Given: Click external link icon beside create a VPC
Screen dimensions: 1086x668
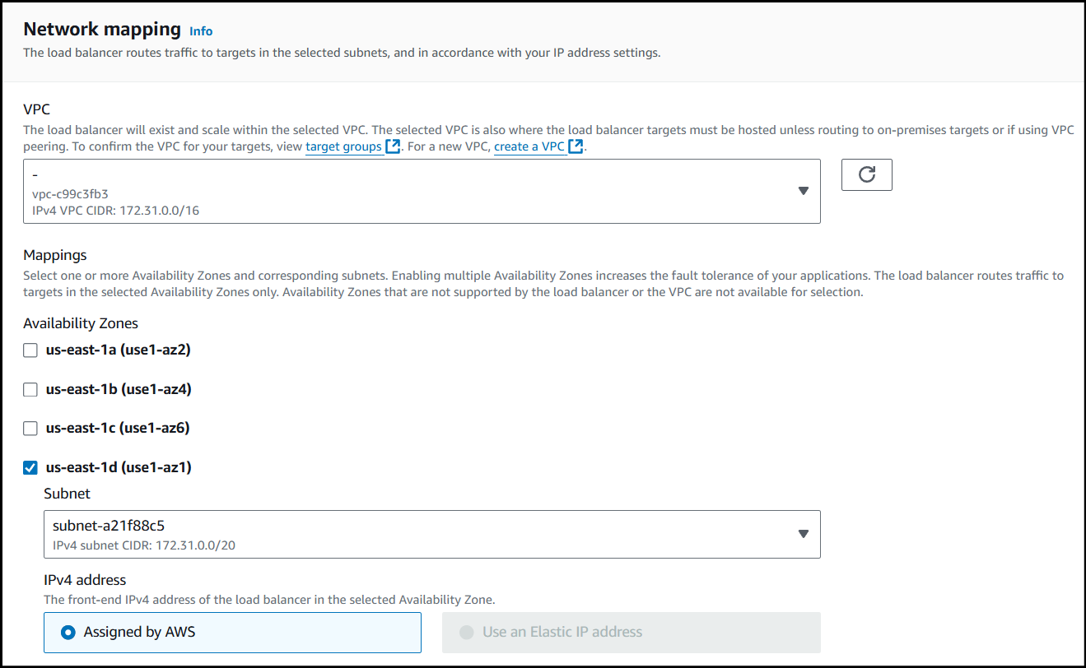Looking at the screenshot, I should click(576, 146).
